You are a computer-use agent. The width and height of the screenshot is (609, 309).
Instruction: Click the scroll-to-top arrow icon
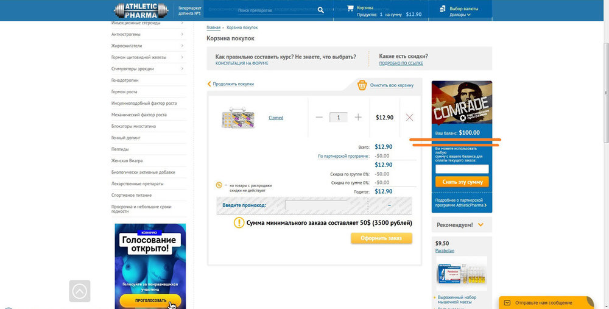click(80, 291)
